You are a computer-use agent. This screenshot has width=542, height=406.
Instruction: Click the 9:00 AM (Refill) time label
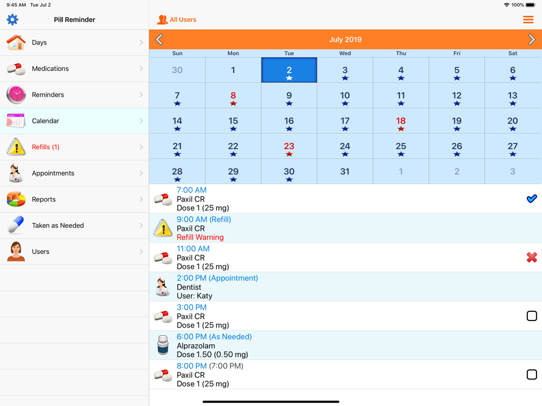click(204, 219)
